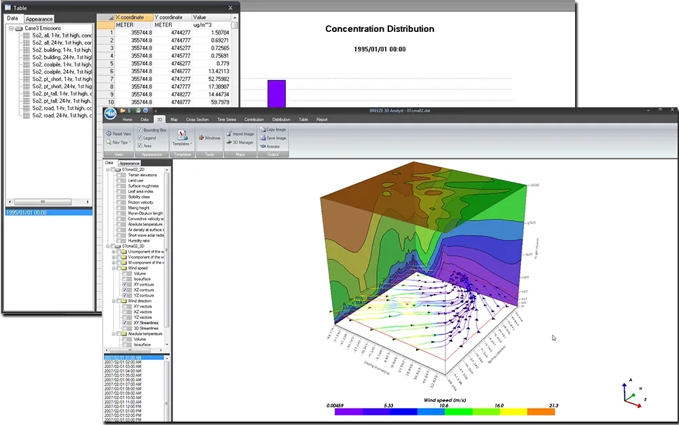Switch to the Cross Section ribbon tab
This screenshot has height=425, width=679.
(x=197, y=119)
